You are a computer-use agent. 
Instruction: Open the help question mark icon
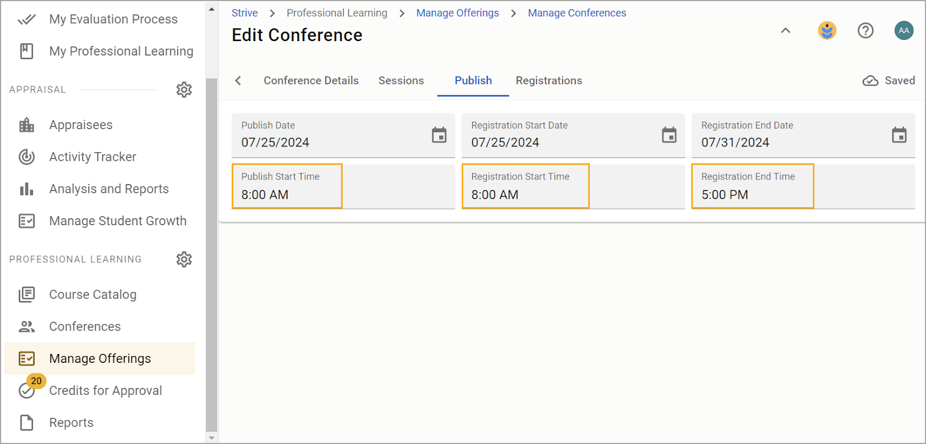point(865,30)
